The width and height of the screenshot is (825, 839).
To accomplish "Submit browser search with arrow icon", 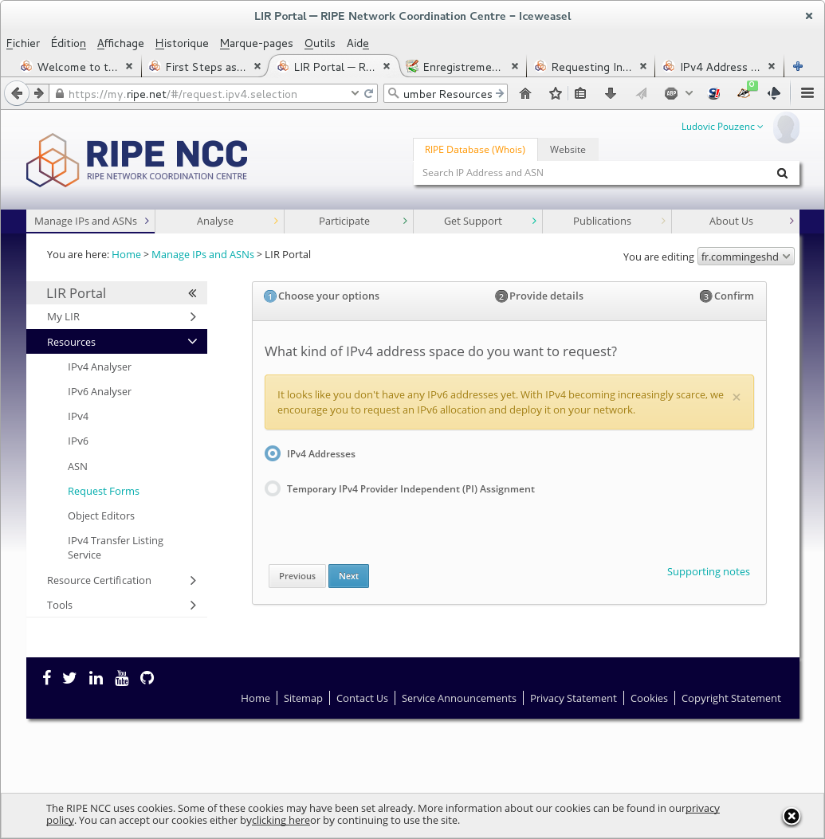I will [500, 94].
